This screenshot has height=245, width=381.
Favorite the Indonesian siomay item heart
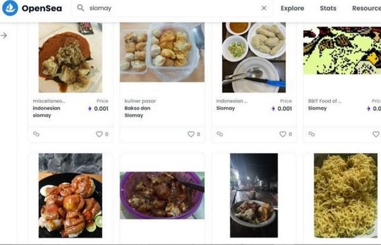[x=99, y=134]
